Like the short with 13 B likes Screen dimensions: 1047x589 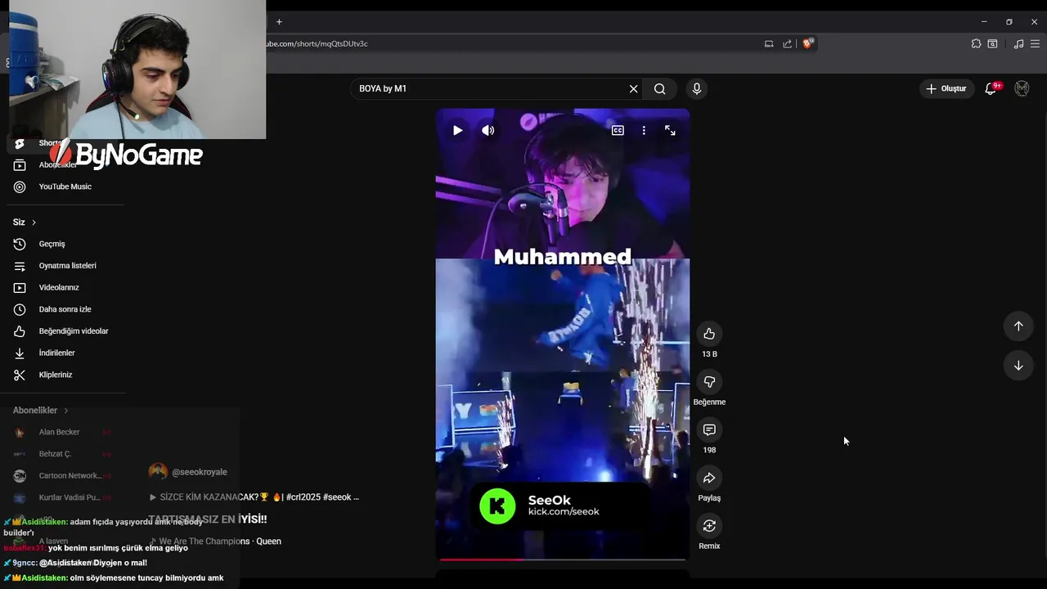point(709,334)
